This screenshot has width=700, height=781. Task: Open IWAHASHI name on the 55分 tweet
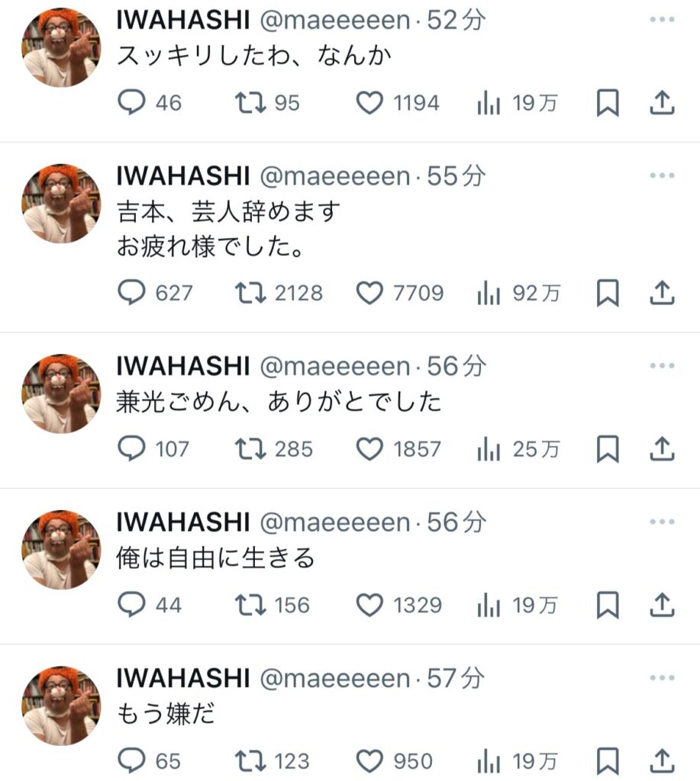(183, 176)
